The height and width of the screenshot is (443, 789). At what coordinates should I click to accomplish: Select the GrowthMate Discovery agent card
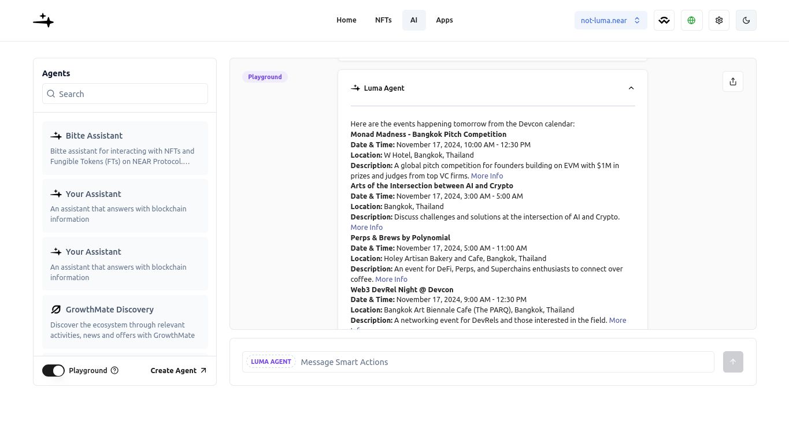[x=125, y=322]
